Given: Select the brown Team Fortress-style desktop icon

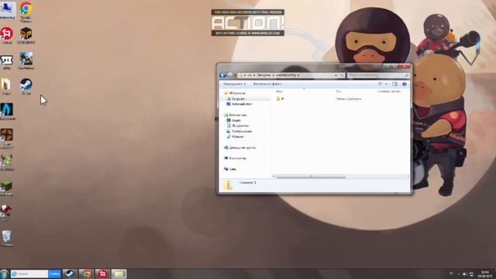Looking at the screenshot, I should click(x=7, y=138).
